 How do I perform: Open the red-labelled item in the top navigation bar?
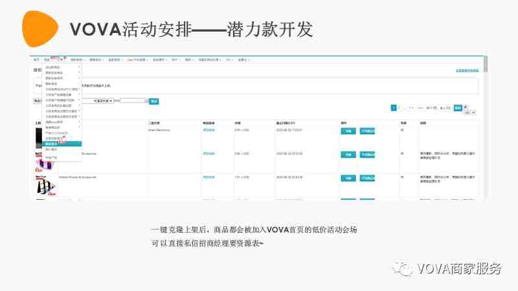(136, 59)
